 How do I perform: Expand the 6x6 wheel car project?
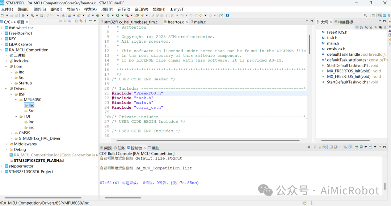point(1,28)
